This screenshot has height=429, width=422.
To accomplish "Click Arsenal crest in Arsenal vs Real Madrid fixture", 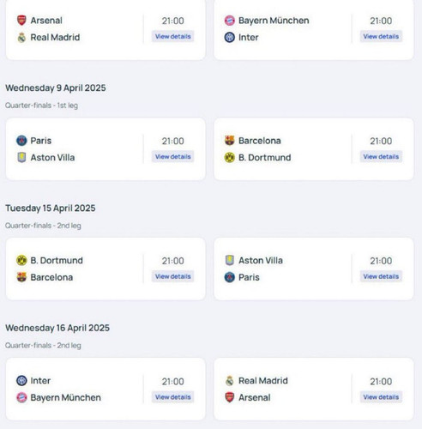I will click(21, 21).
